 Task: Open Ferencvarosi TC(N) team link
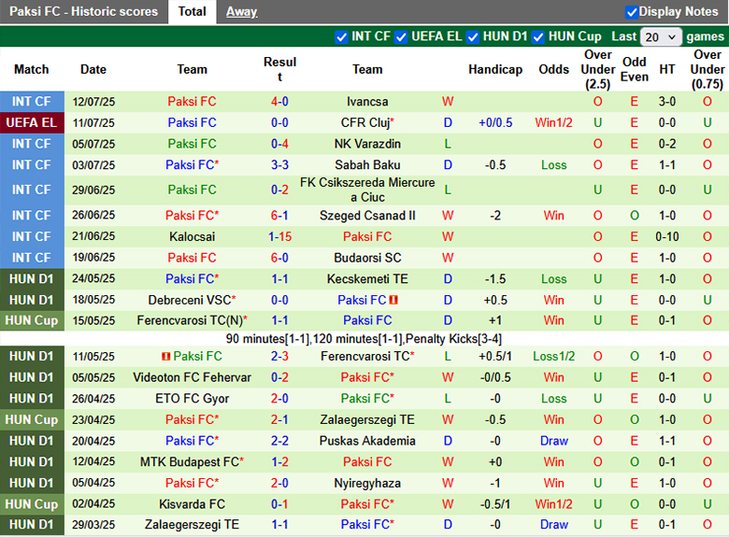192,320
